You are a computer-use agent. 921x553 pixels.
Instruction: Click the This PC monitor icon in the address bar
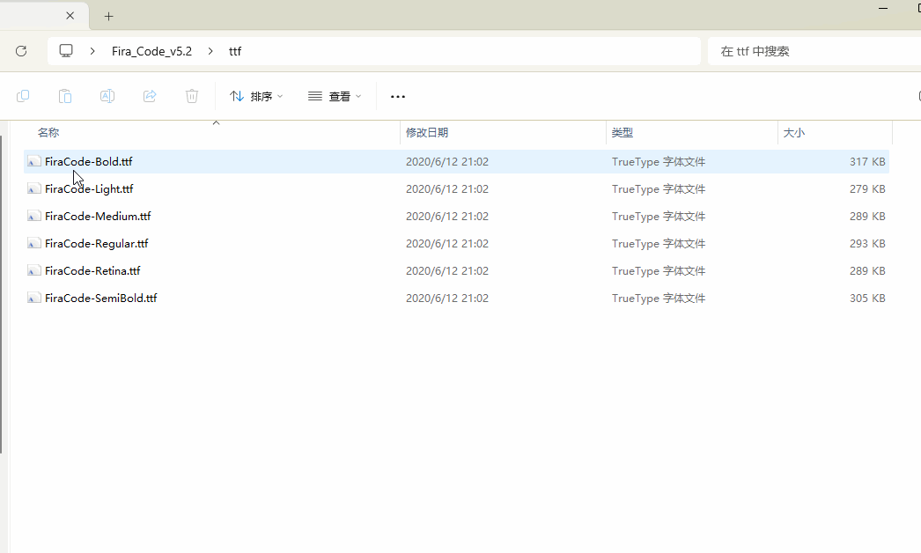pos(66,51)
